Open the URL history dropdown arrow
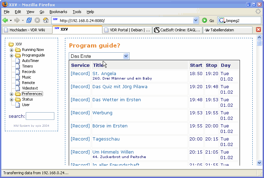264x178 pixels. pyautogui.click(x=196, y=21)
